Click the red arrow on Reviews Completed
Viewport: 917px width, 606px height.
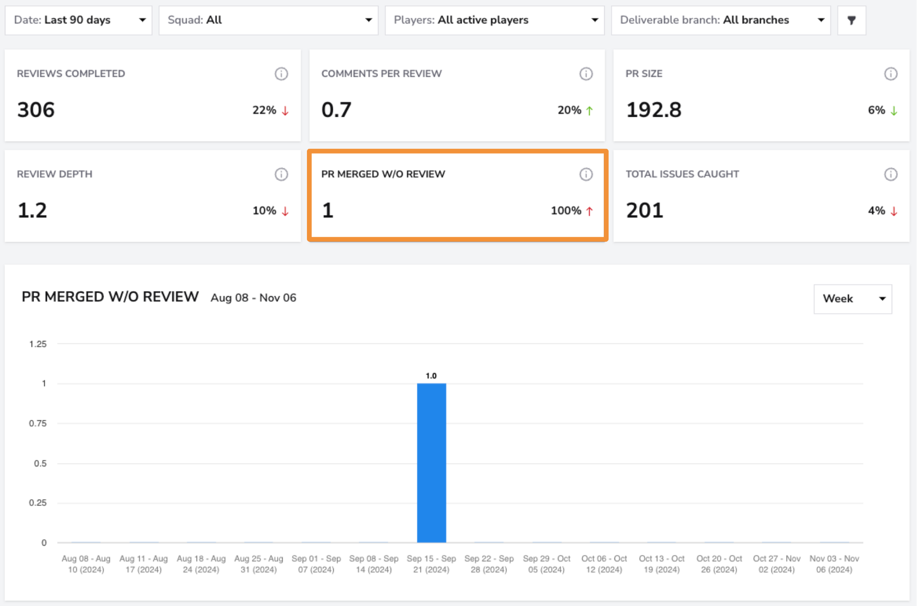point(285,111)
